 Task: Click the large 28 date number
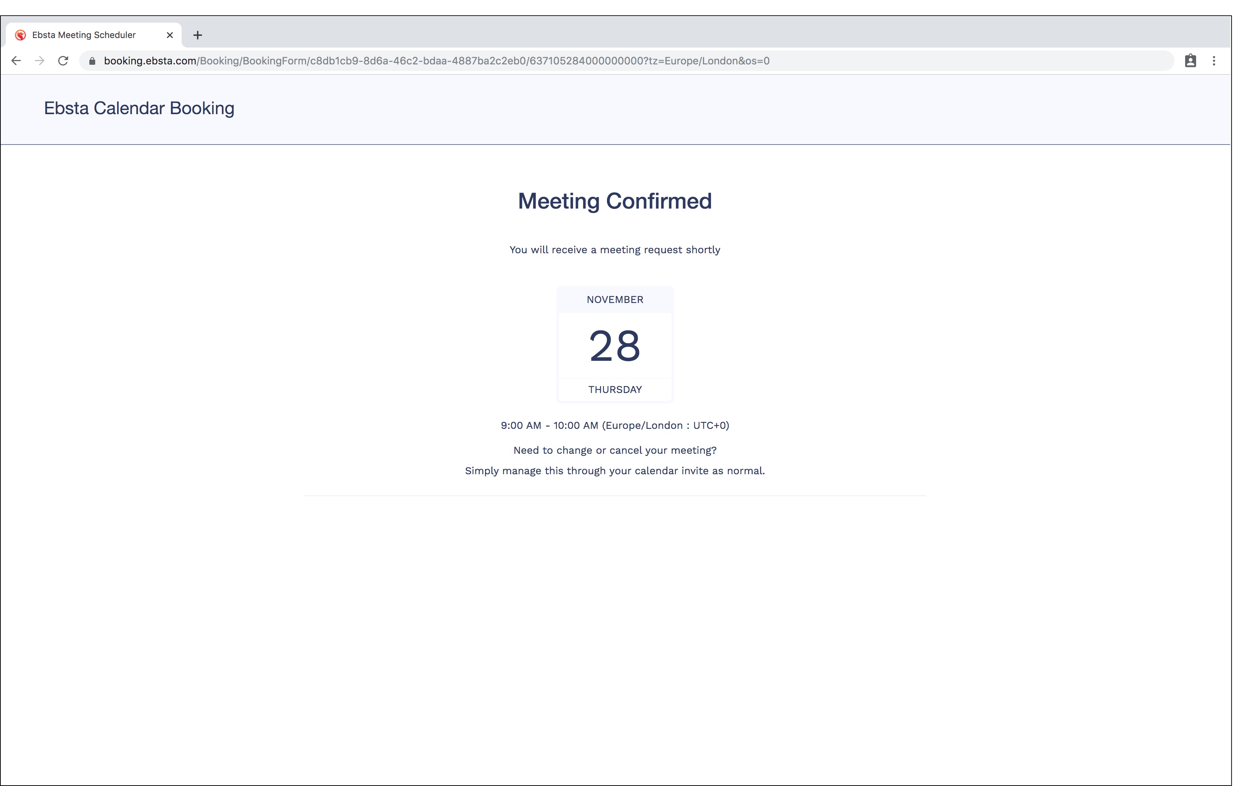(615, 346)
